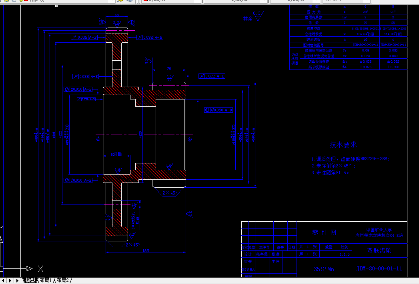Click the tab-scroll right arrow beside 模型
The width and height of the screenshot is (419, 284).
pos(10,280)
